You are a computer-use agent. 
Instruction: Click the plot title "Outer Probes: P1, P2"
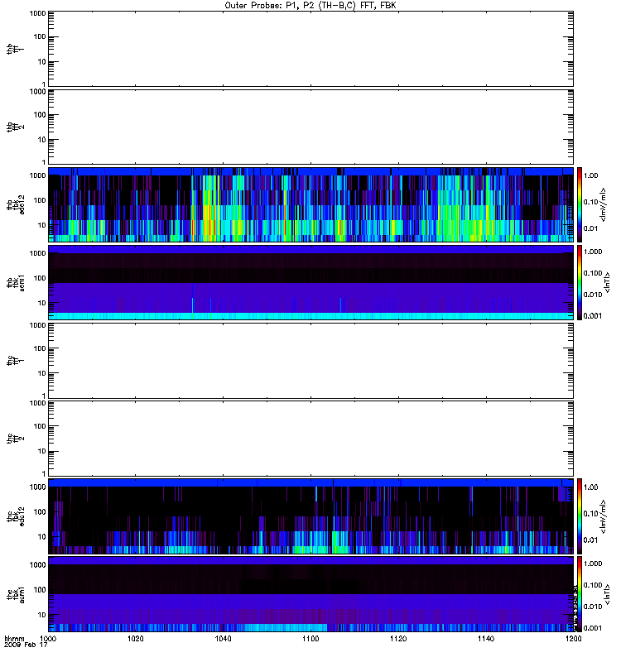coord(310,4)
